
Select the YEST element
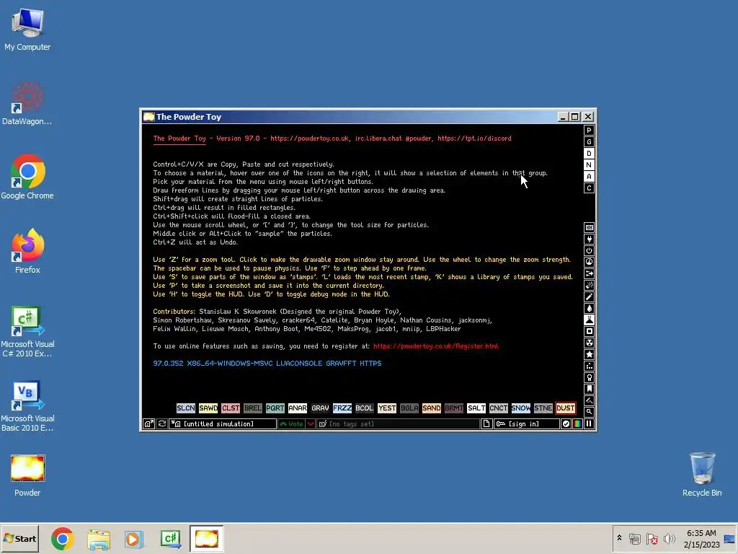coord(387,408)
